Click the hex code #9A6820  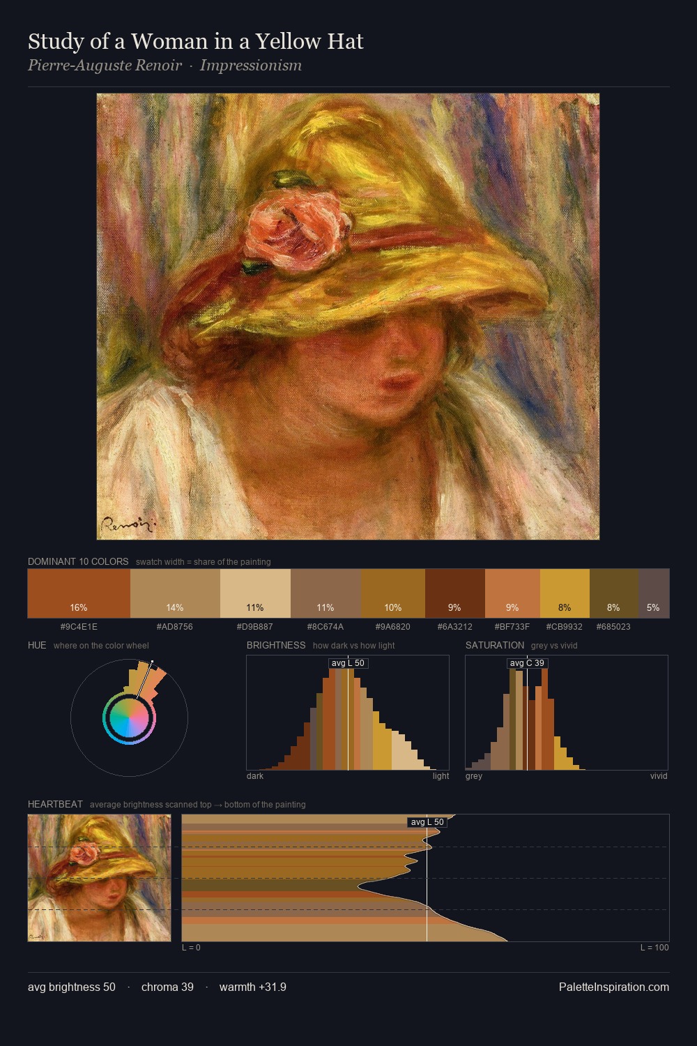coord(393,627)
